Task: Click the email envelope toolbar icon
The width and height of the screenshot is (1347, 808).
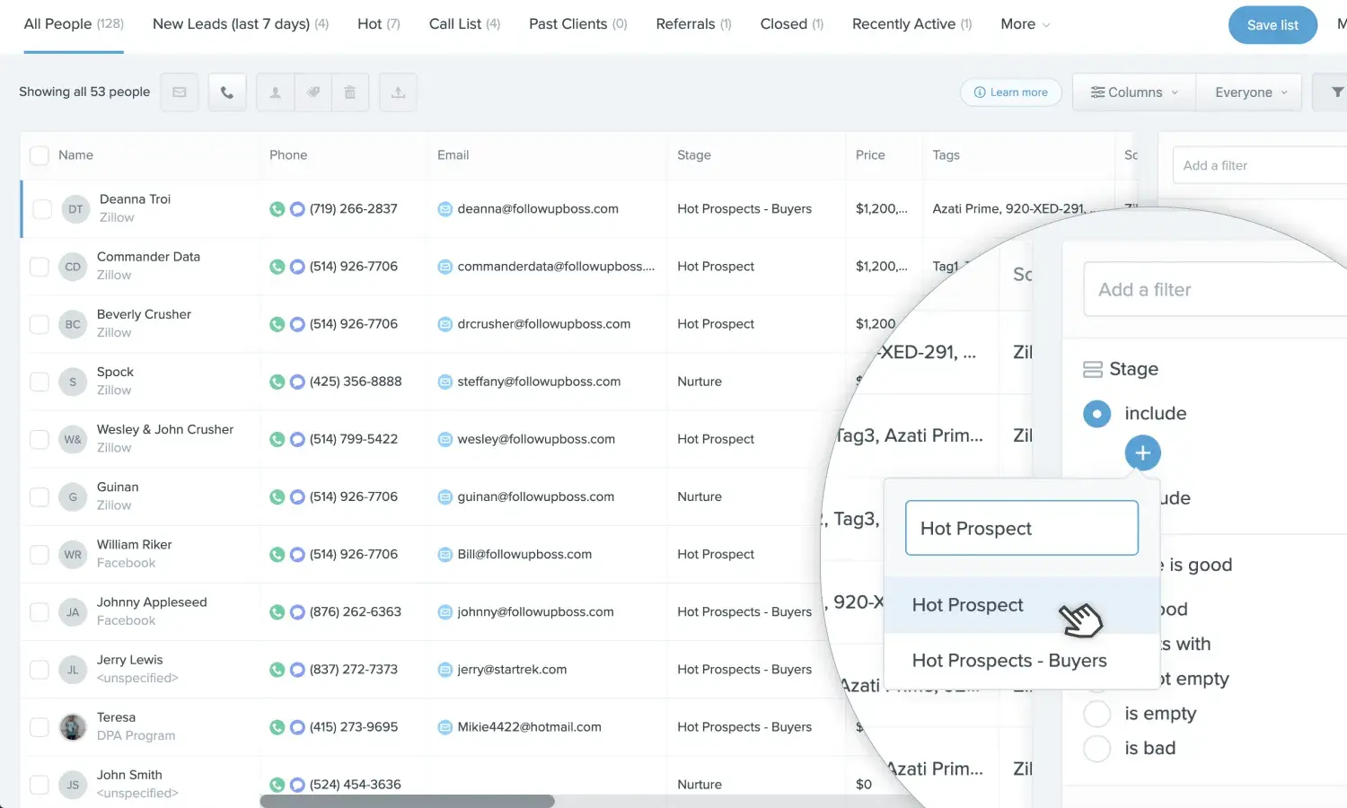Action: (x=180, y=92)
